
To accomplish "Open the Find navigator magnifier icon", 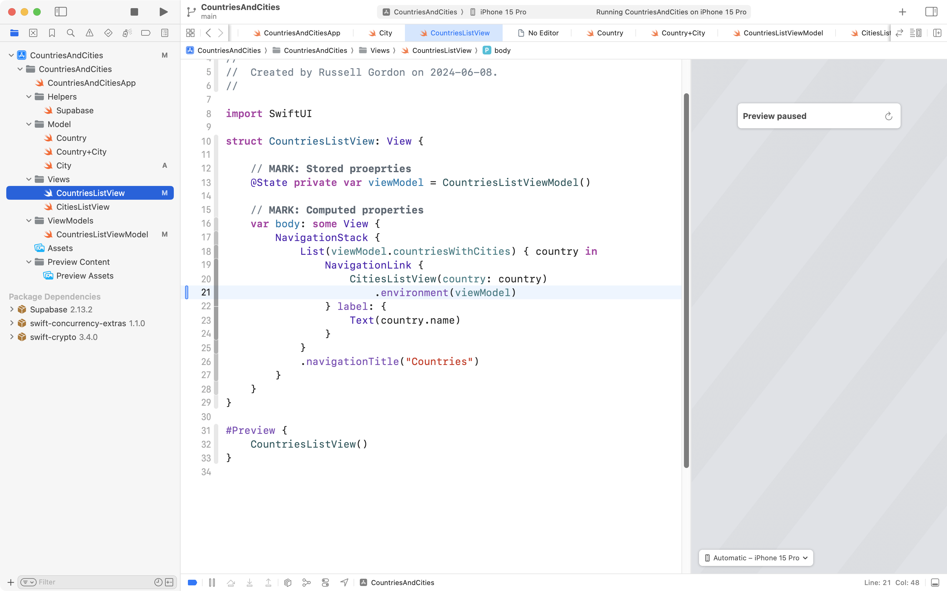I will pos(71,33).
